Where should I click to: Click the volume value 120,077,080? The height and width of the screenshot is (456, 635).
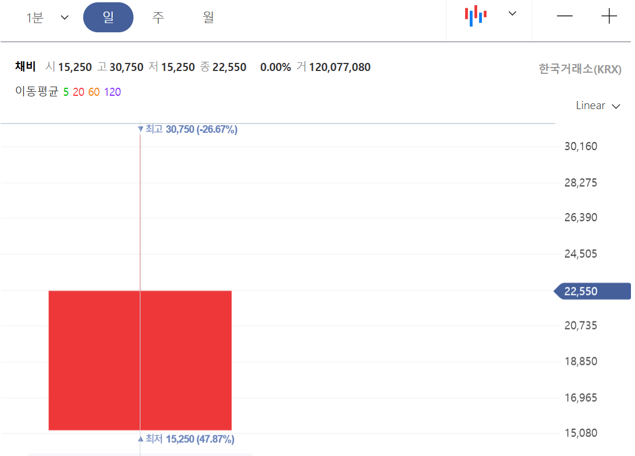point(340,67)
